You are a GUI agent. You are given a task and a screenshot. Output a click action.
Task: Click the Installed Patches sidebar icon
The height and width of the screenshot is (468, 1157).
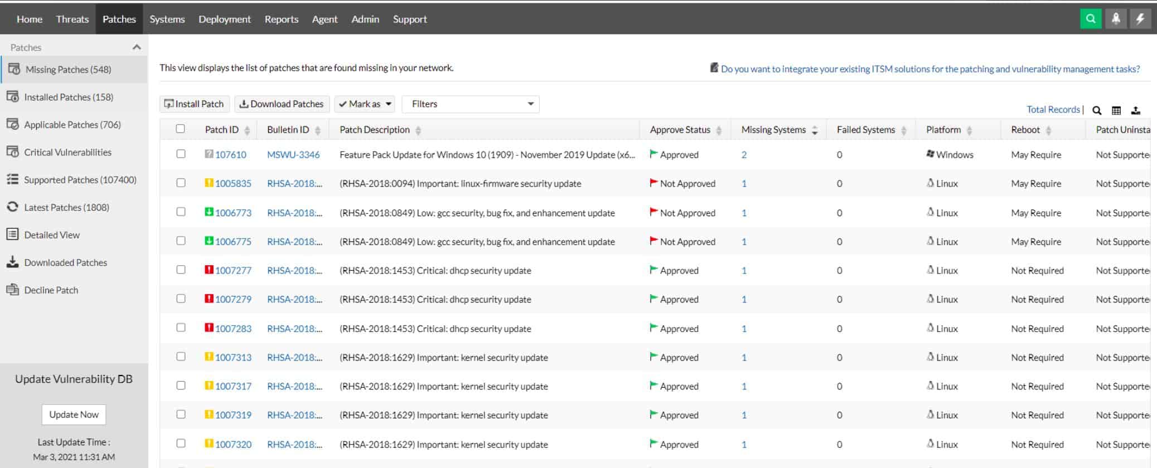click(12, 96)
